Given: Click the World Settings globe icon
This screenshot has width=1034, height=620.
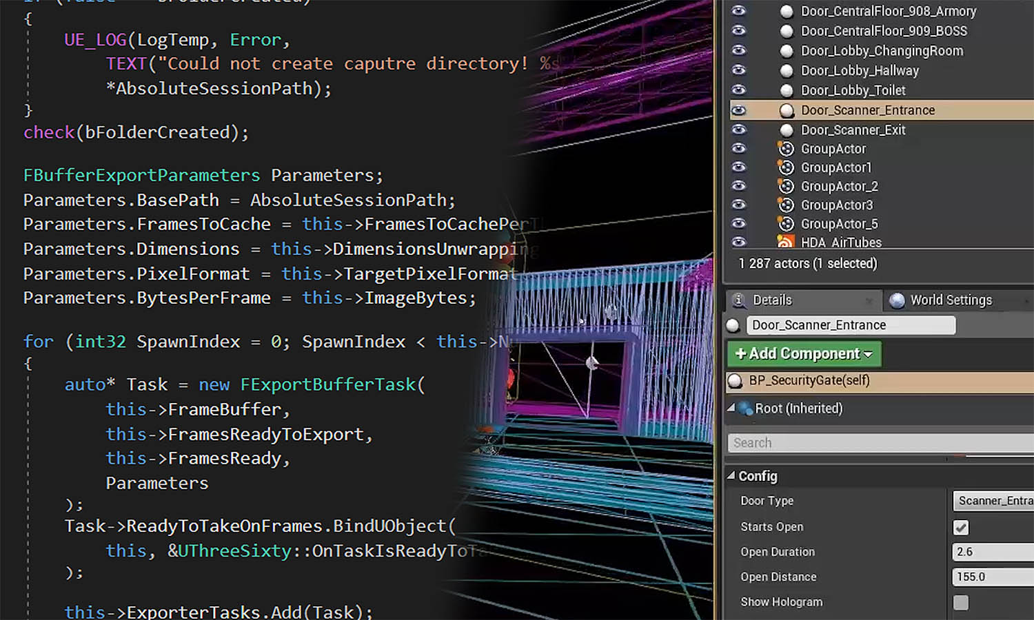Looking at the screenshot, I should 897,300.
